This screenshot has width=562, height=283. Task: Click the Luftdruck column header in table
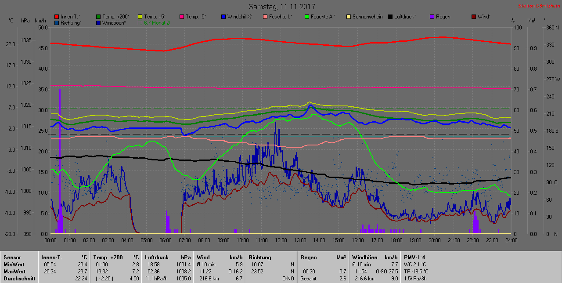(157, 258)
